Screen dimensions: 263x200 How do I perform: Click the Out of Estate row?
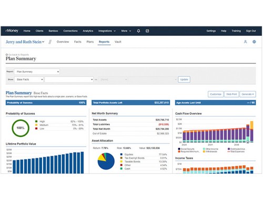click(x=131, y=134)
